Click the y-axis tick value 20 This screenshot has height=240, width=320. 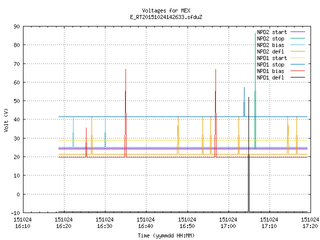[17, 157]
